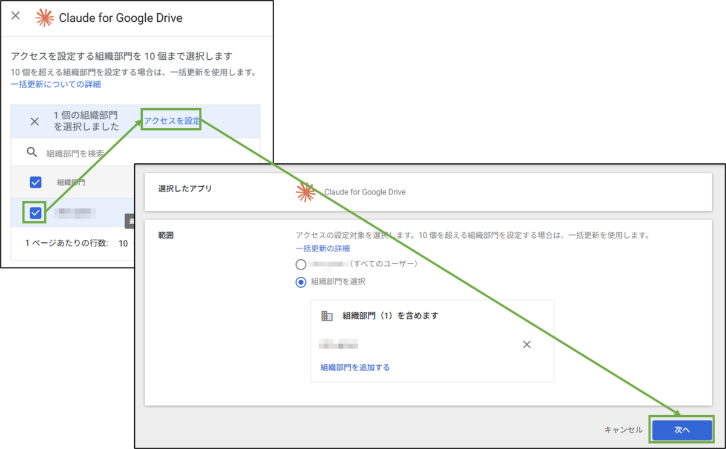Remove the included organization with the X icon

click(526, 344)
